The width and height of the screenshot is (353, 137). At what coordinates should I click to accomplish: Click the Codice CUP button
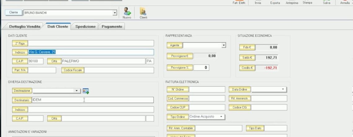178,107
